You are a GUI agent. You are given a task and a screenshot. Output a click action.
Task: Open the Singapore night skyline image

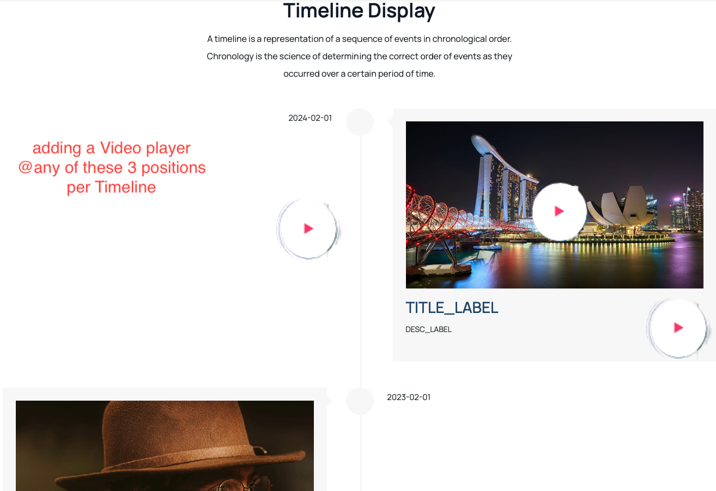(x=554, y=205)
